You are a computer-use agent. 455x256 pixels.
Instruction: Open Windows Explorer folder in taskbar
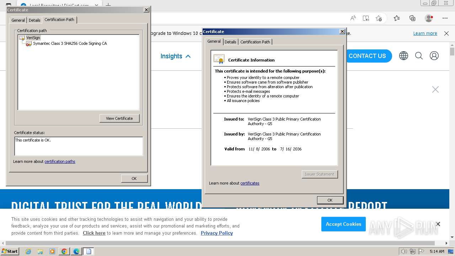click(40, 251)
